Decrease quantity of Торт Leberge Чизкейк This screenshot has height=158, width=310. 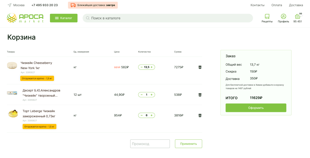[x=142, y=115]
